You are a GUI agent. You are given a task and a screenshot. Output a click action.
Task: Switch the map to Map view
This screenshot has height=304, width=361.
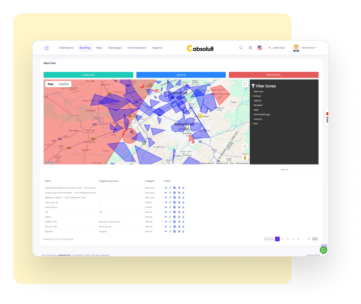[x=50, y=84]
